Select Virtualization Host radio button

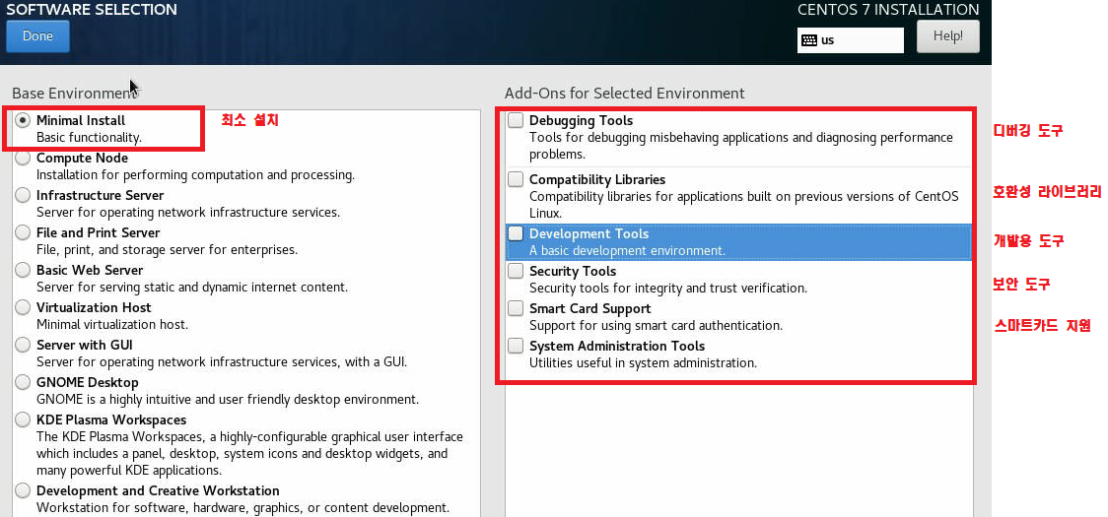[x=24, y=308]
